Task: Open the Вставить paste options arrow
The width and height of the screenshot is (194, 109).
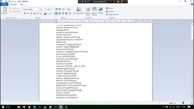Action: (5, 15)
